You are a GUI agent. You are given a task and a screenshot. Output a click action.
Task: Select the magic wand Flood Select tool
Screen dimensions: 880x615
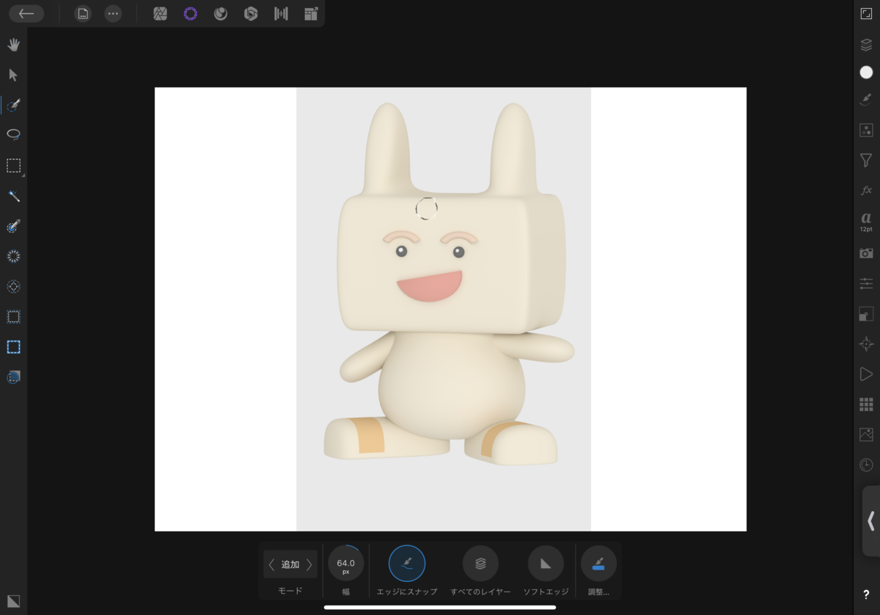tap(13, 196)
